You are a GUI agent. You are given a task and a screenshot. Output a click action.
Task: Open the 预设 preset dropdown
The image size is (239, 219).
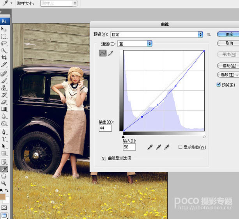[157, 34]
